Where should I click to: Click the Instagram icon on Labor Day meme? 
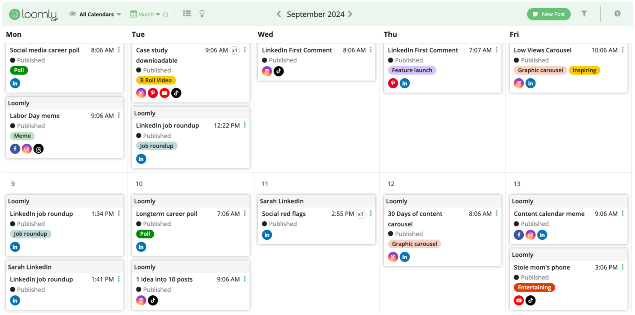[27, 149]
